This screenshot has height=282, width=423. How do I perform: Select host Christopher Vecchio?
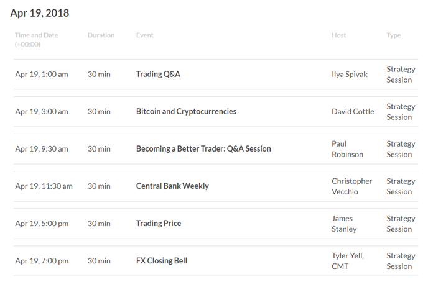coord(352,186)
